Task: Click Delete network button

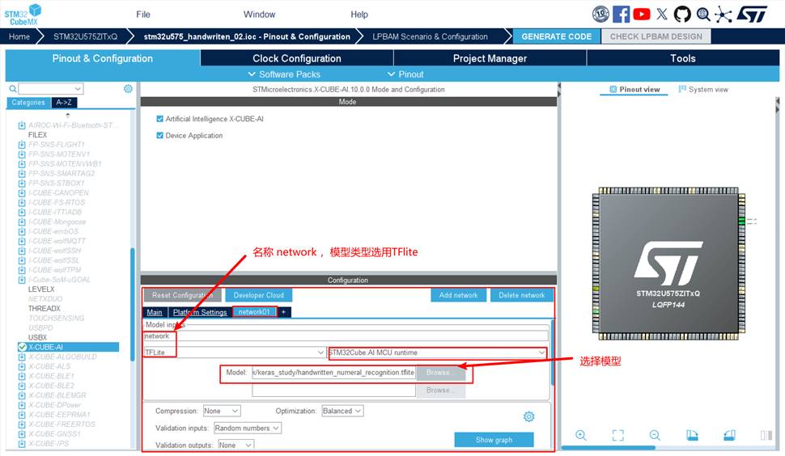Action: click(x=522, y=295)
